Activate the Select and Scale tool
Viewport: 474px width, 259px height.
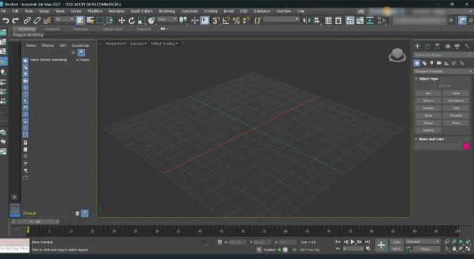tap(142, 20)
